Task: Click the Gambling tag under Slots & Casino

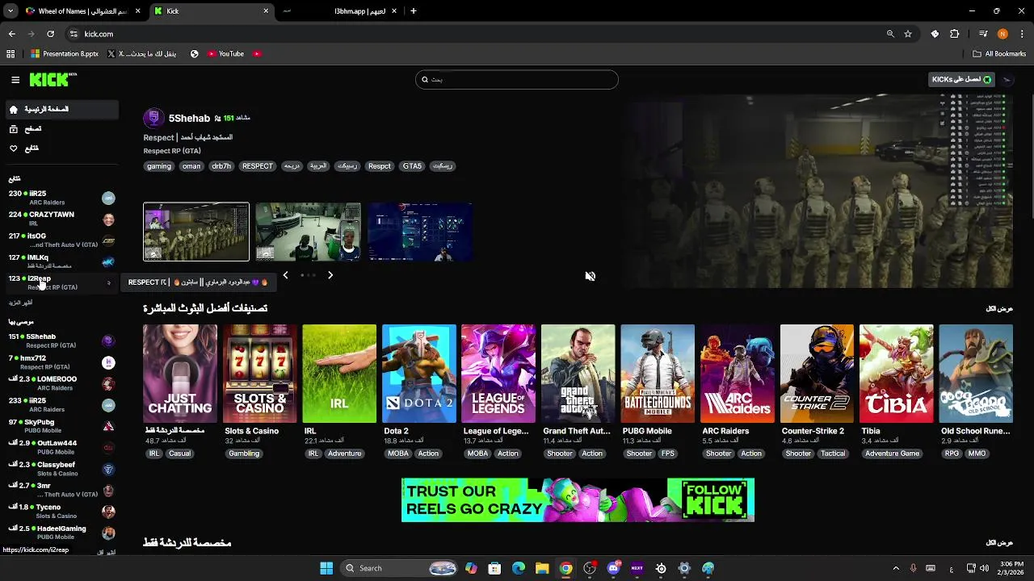Action: 244,454
